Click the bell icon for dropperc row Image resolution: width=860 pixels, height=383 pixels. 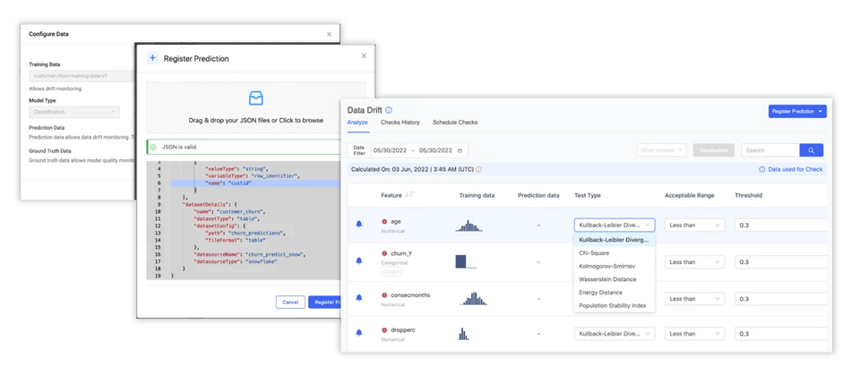point(358,333)
